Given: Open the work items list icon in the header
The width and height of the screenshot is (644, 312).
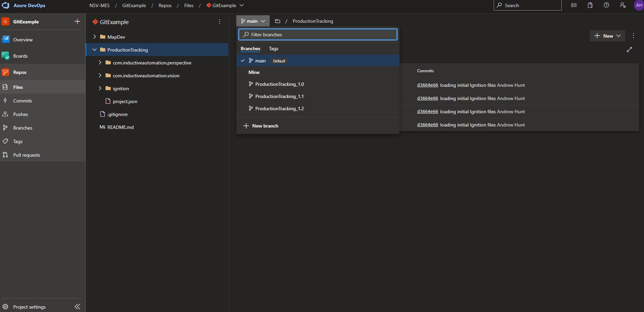Looking at the screenshot, I should [574, 5].
